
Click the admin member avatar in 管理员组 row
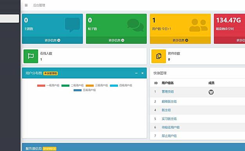tap(211, 92)
